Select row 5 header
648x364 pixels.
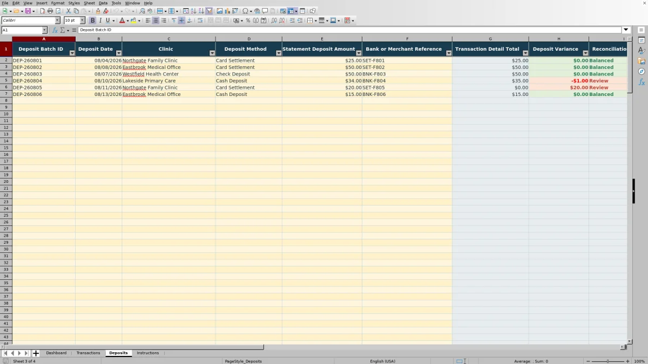(x=6, y=81)
